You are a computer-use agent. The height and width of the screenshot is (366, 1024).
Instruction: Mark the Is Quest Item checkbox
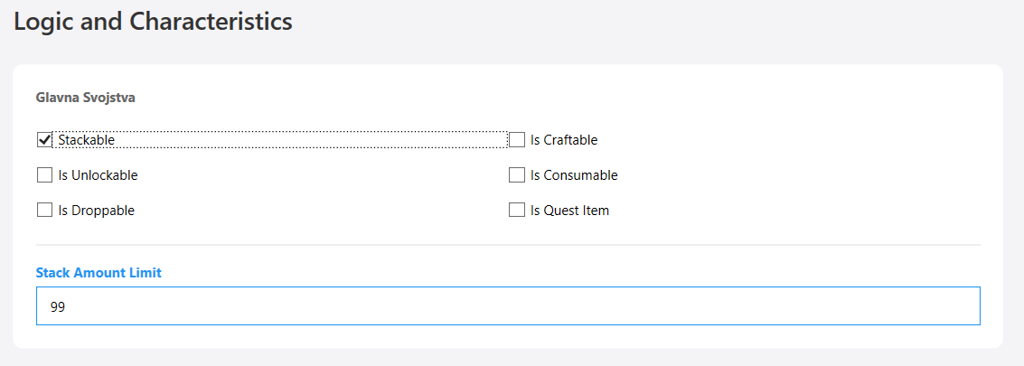[517, 211]
